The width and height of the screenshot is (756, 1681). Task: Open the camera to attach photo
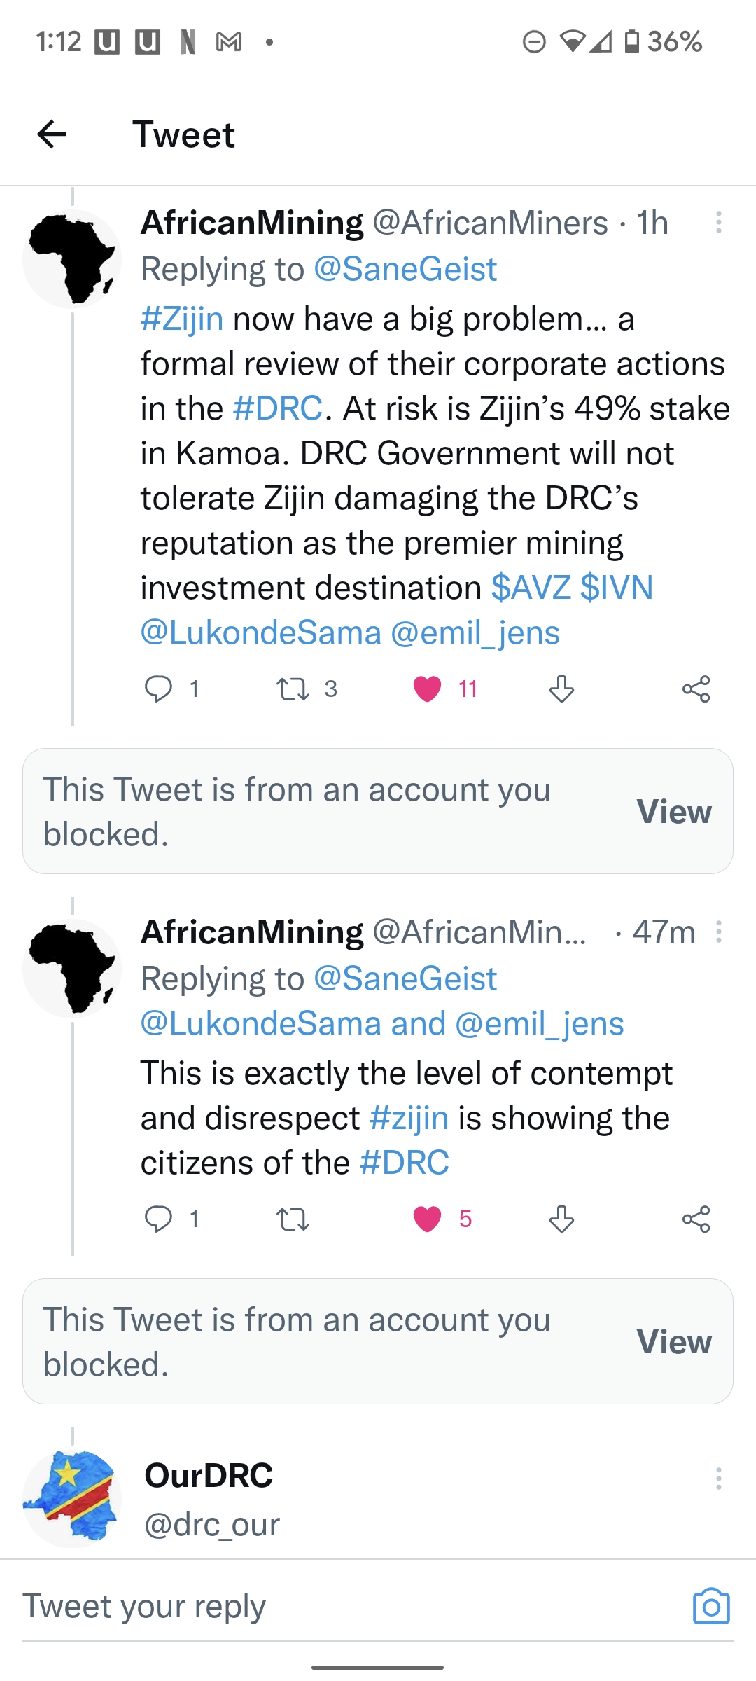[711, 1606]
